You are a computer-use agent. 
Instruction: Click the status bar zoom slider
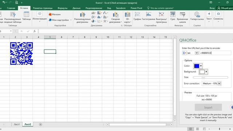click(220, 129)
